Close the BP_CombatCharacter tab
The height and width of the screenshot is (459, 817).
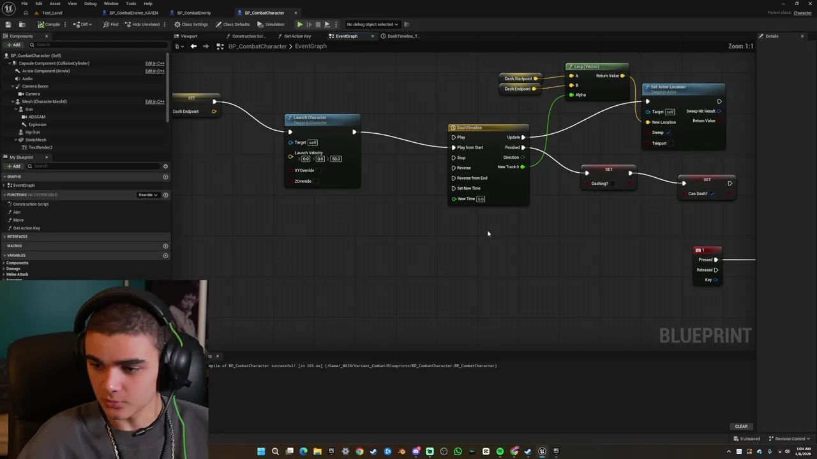296,13
